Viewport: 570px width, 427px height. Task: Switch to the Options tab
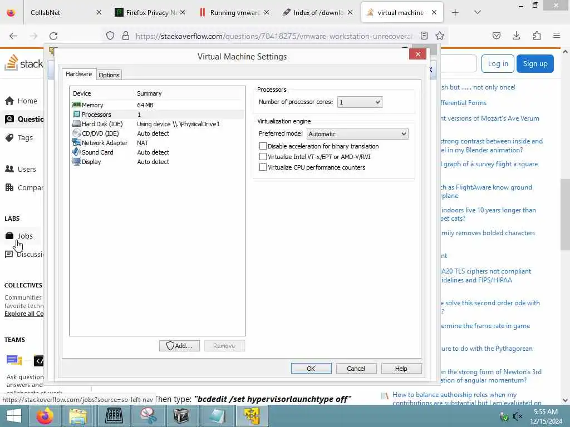click(x=109, y=75)
